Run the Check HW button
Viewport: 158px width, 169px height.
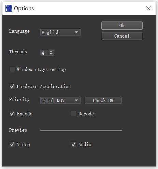click(x=103, y=100)
